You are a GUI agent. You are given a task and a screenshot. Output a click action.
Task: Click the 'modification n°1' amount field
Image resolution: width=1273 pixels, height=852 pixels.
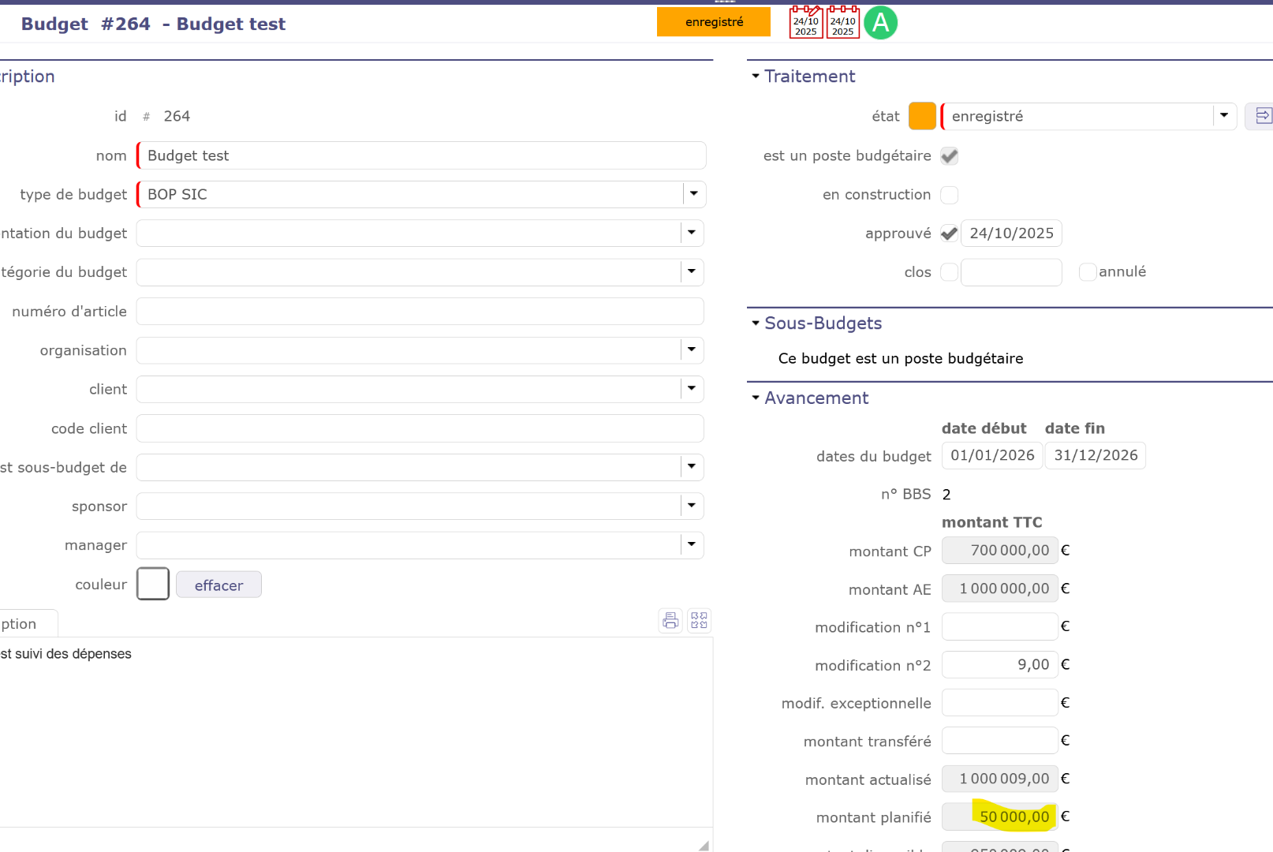coord(999,627)
